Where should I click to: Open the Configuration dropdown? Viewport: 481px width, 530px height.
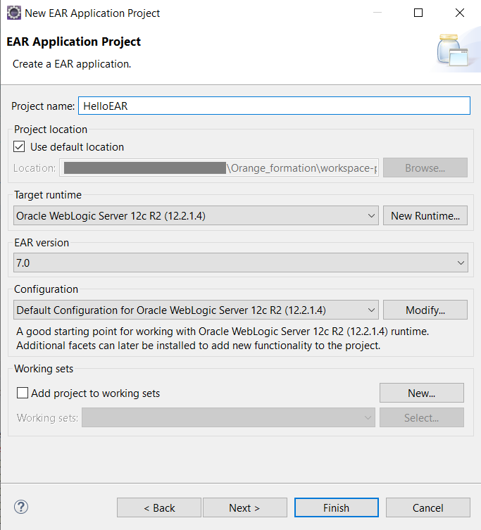(x=196, y=310)
